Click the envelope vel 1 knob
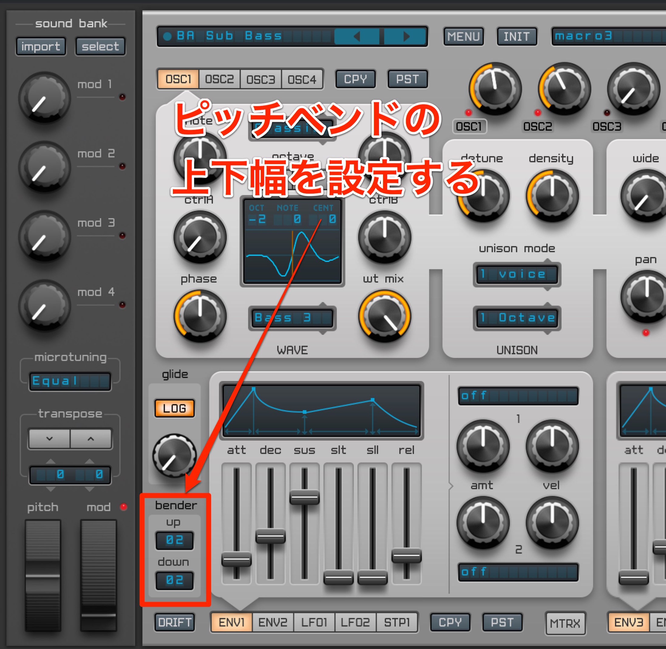The width and height of the screenshot is (666, 649). (552, 446)
